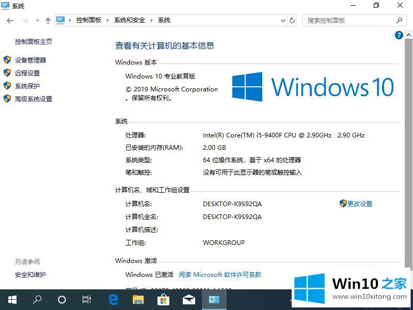Restore down the 系统 window
The image size is (413, 310).
(376, 5)
